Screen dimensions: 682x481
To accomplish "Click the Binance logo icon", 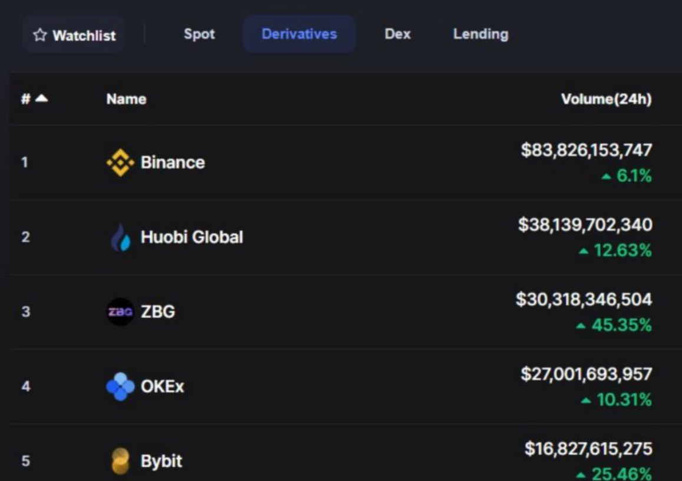I will click(121, 162).
